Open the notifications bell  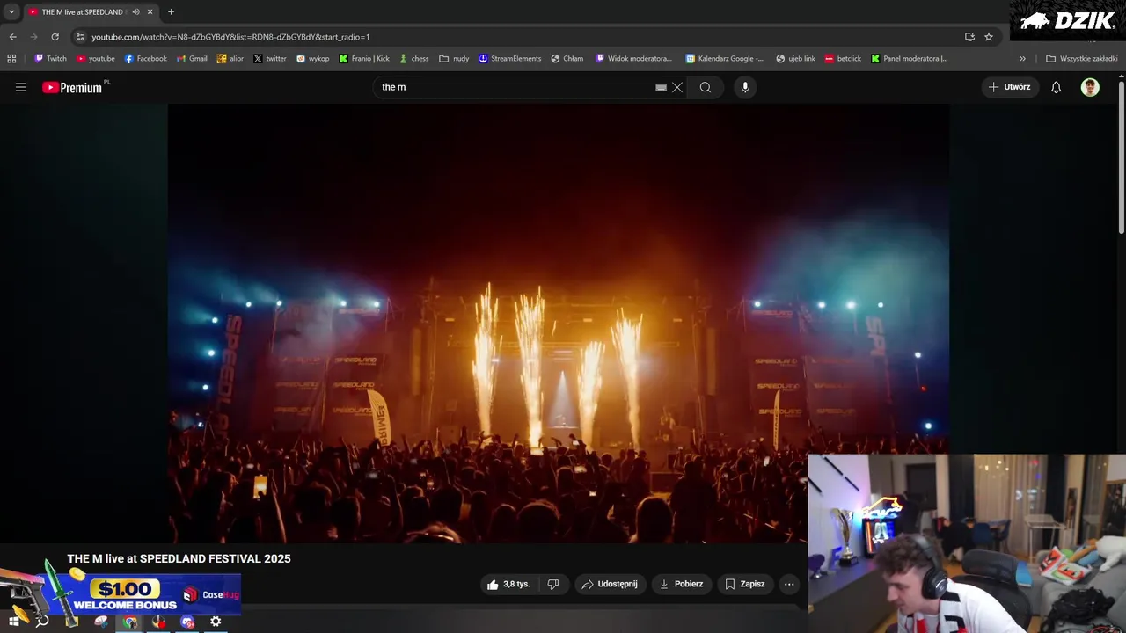[x=1057, y=87]
